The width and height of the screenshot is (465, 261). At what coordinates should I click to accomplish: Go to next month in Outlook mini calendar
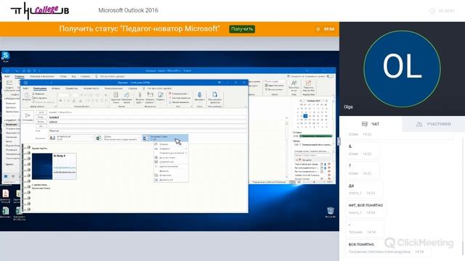326,101
